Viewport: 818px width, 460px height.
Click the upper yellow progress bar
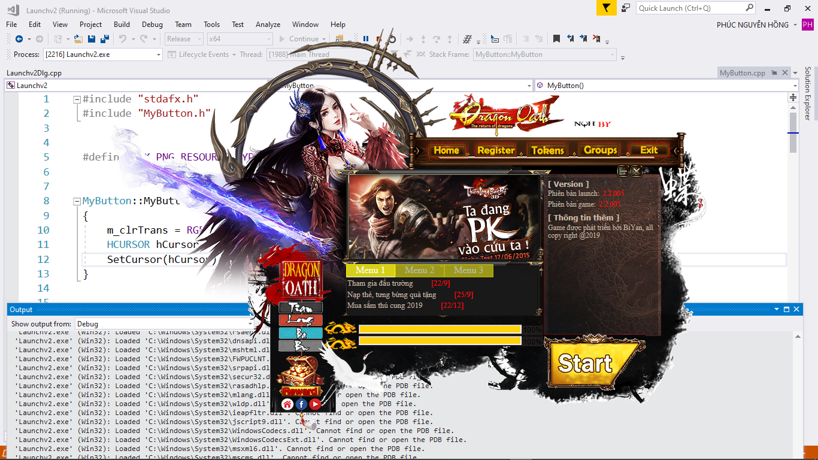440,329
